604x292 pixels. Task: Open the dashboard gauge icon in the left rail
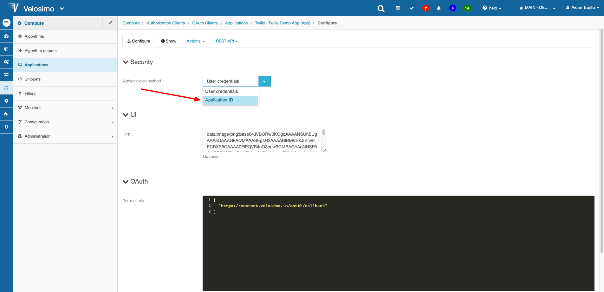click(6, 36)
